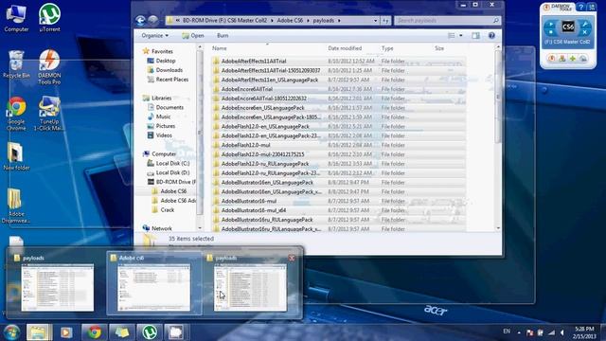Click the DAEMON Tools gadget stop button
606x341 pixels.
point(551,32)
